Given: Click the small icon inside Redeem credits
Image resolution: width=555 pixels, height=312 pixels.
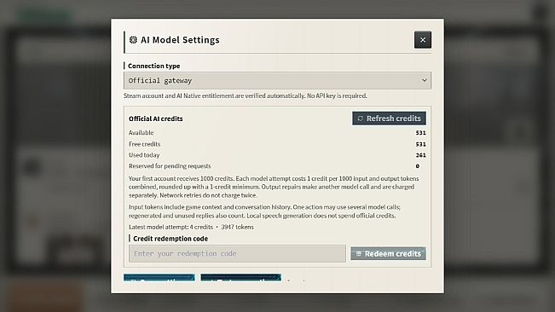Looking at the screenshot, I should coord(359,254).
